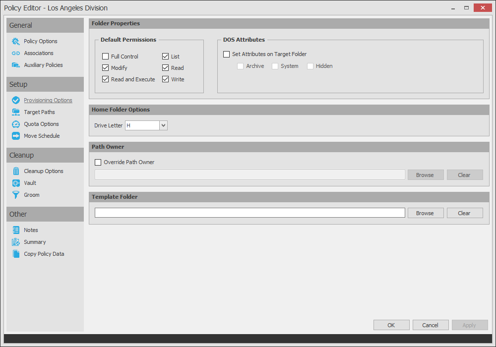Minimize the Policy Editor window
The height and width of the screenshot is (347, 496).
453,8
